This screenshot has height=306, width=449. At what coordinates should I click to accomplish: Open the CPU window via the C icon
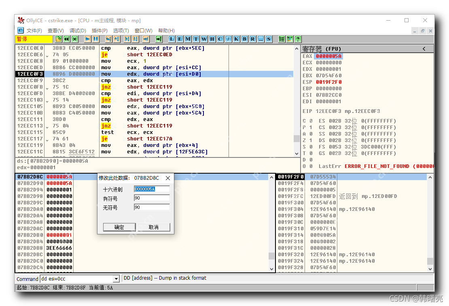pos(220,39)
